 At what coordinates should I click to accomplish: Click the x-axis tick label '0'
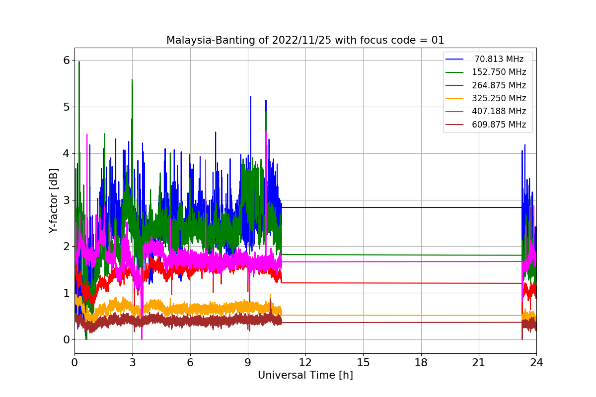pos(74,362)
